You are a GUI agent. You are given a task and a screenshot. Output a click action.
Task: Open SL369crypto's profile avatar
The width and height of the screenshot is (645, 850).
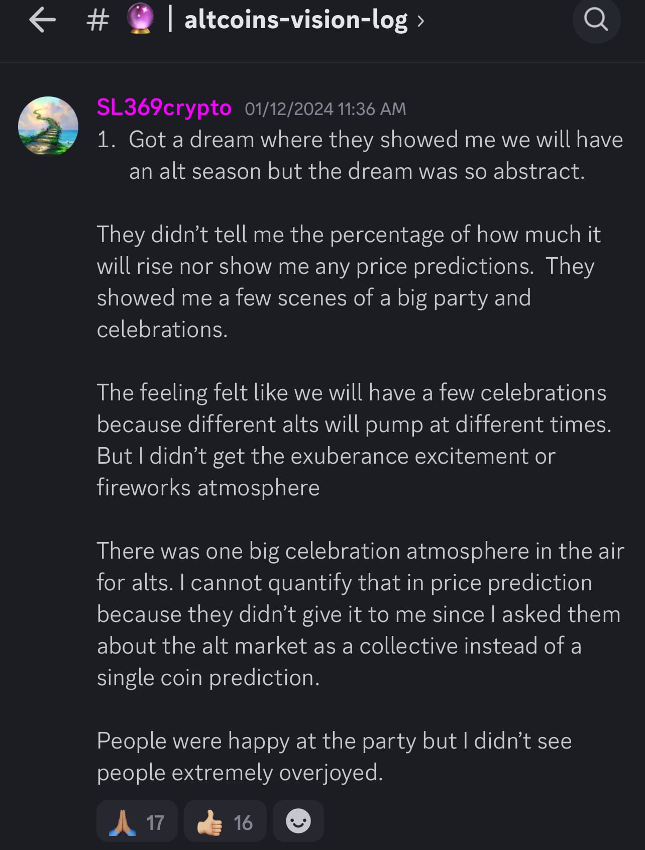[x=48, y=126]
